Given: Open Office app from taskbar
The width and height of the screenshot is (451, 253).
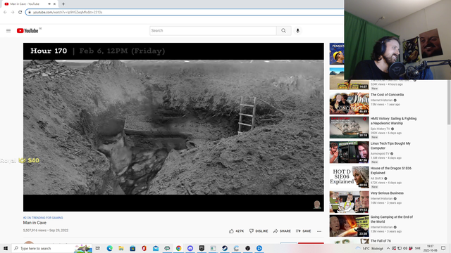Looking at the screenshot, I should coord(144,248).
